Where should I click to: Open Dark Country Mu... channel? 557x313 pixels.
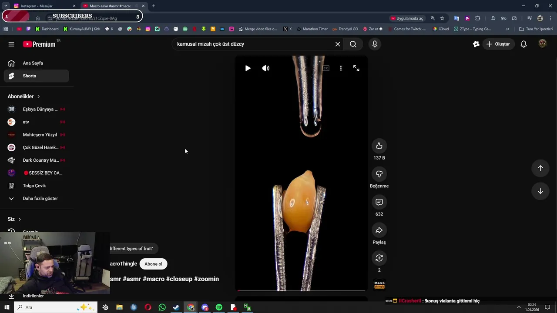37,160
